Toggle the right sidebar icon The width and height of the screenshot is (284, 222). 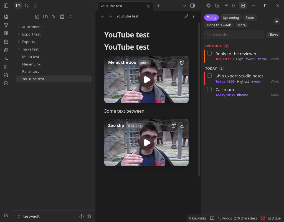[192, 6]
